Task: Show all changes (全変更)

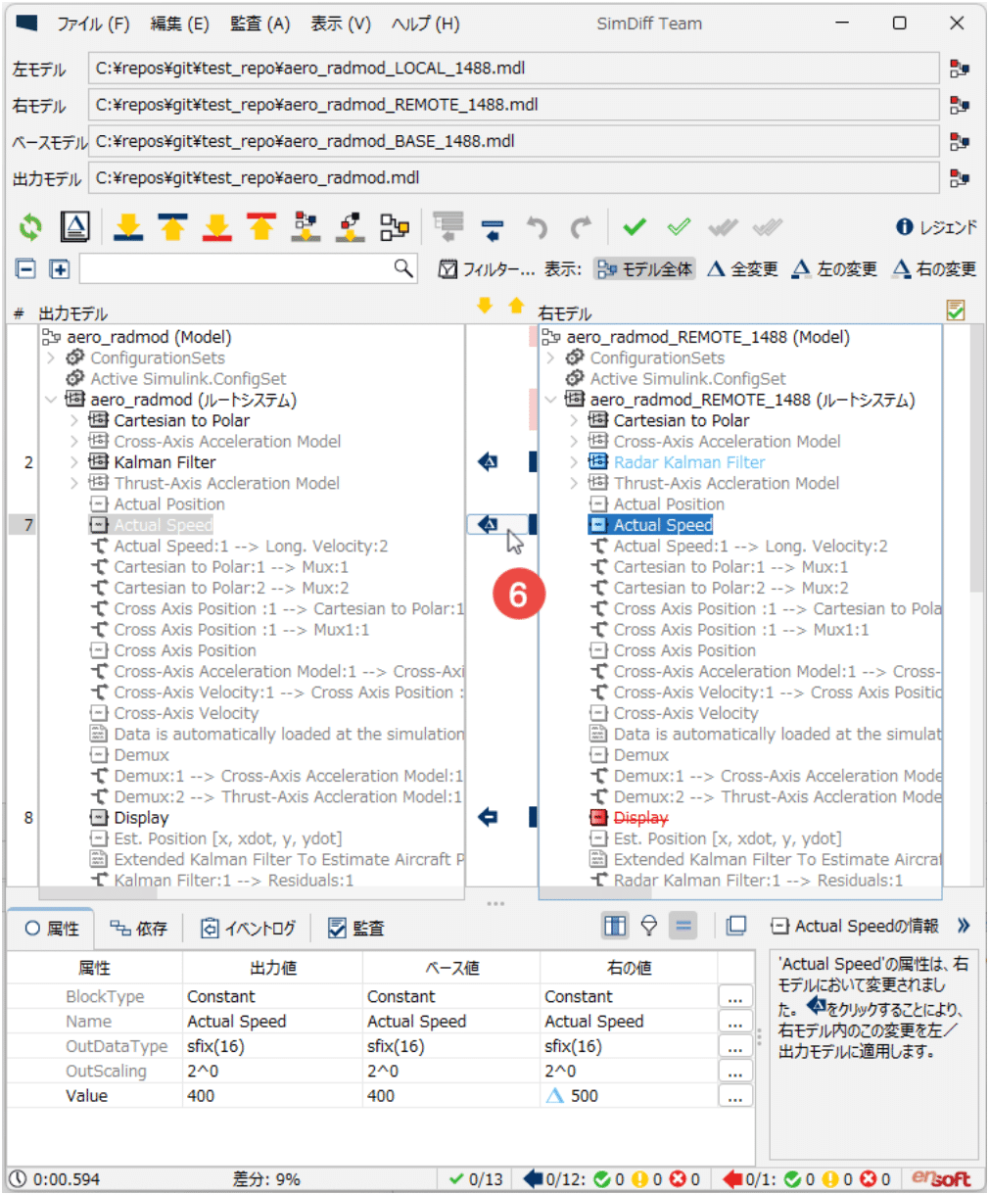Action: tap(742, 268)
